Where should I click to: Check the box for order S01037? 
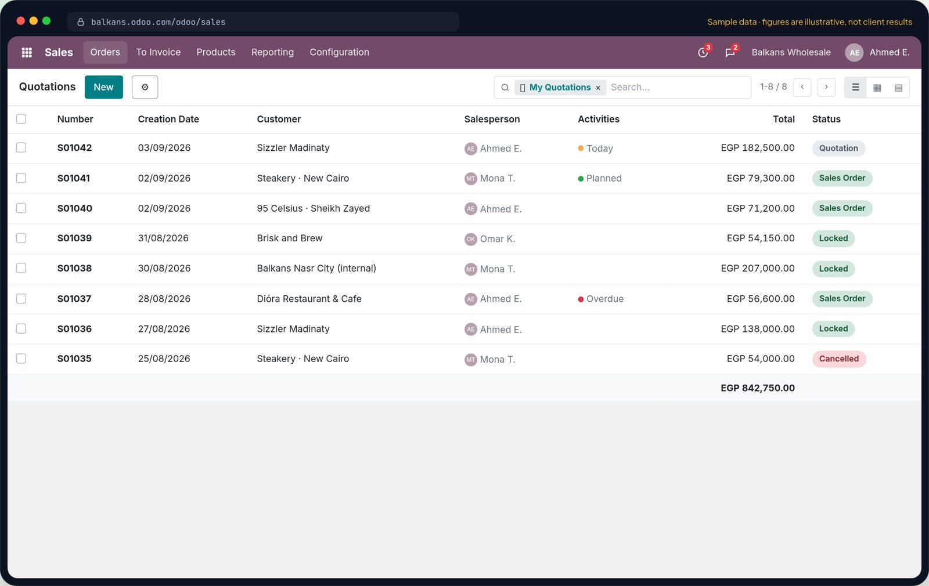(21, 298)
